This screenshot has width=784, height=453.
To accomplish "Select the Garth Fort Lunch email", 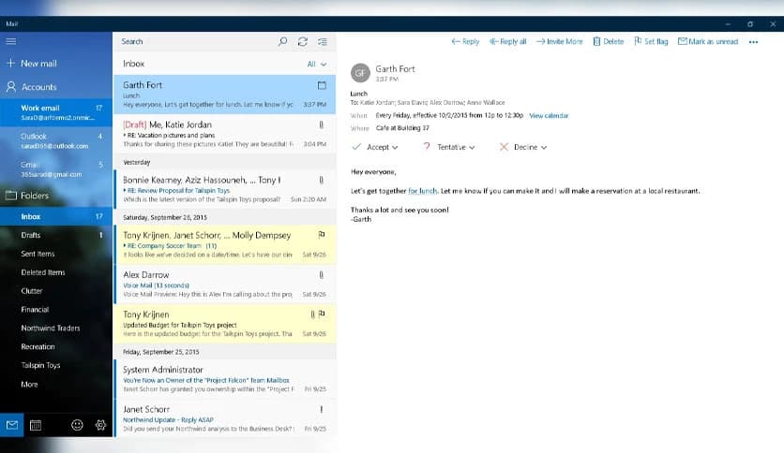I will [x=225, y=95].
